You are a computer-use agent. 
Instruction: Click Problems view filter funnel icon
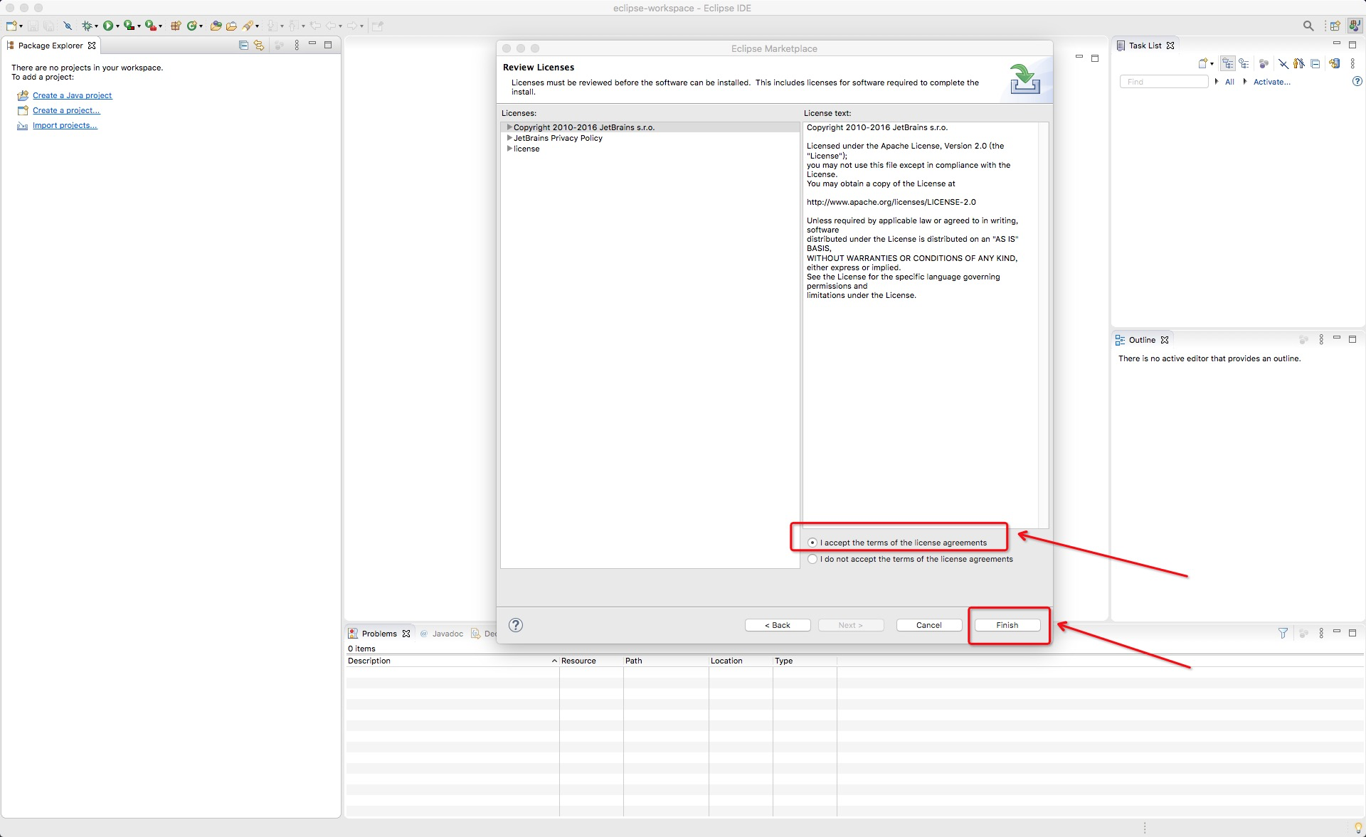[1283, 633]
